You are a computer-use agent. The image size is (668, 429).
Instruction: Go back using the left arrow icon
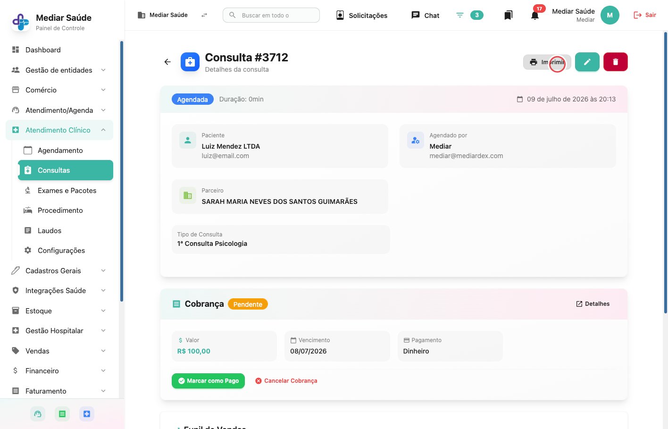point(167,62)
